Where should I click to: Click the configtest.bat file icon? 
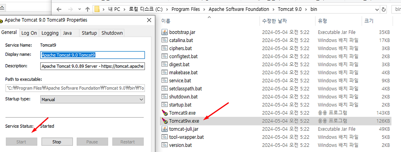click(x=165, y=56)
